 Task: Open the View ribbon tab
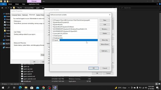(x=23, y=4)
